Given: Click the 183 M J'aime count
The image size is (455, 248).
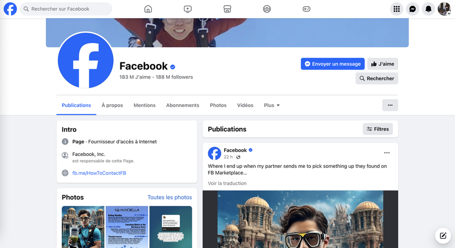Looking at the screenshot, I should (x=135, y=77).
